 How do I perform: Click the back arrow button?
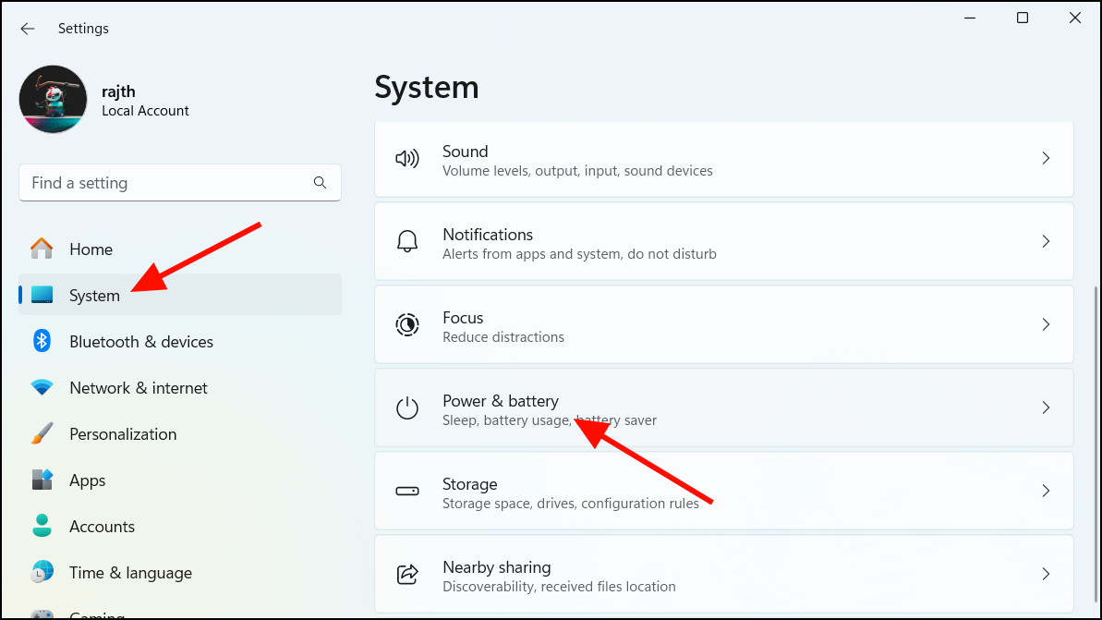28,29
